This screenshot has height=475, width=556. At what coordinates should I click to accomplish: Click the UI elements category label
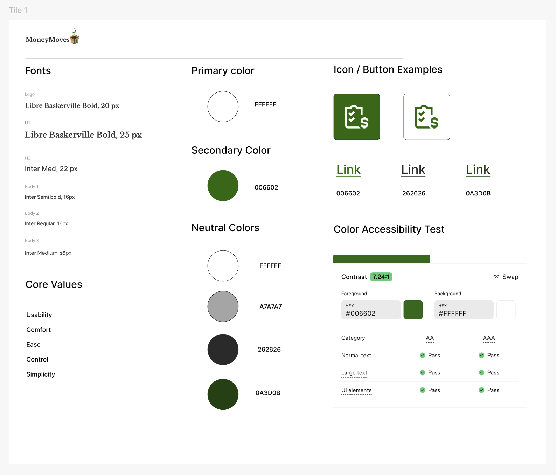(356, 390)
